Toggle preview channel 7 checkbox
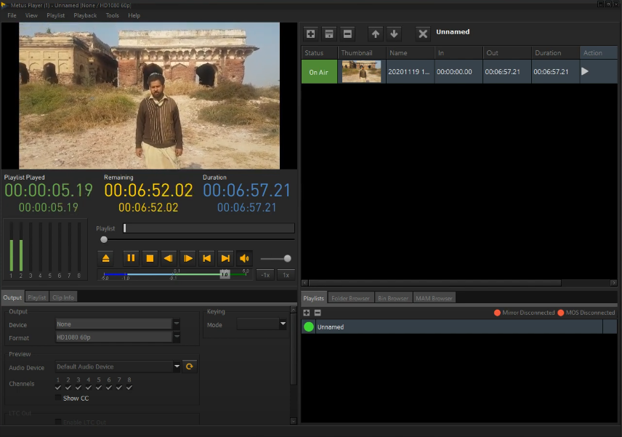This screenshot has height=437, width=622. click(119, 388)
